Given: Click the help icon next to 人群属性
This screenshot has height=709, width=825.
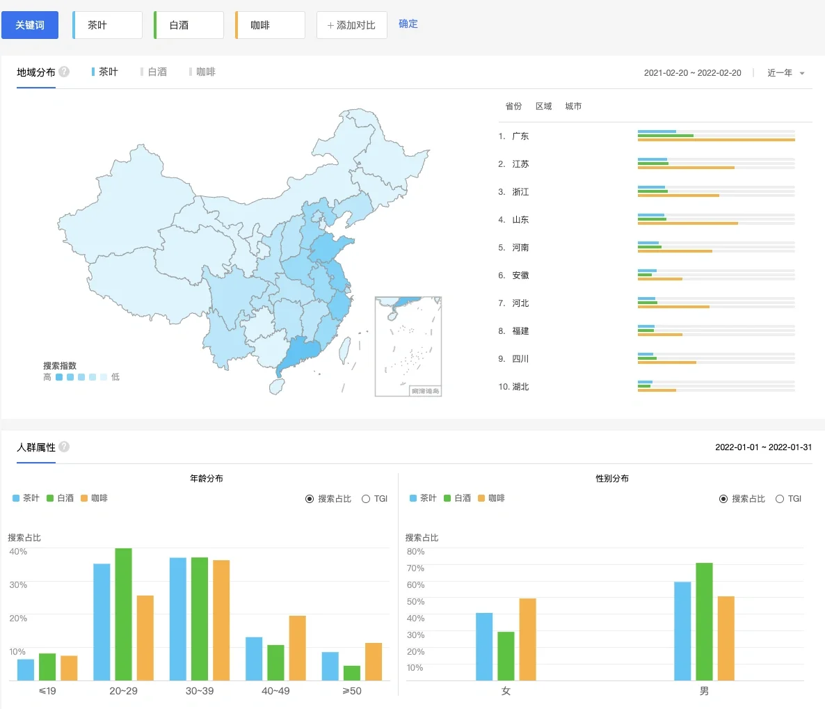Looking at the screenshot, I should pos(64,447).
